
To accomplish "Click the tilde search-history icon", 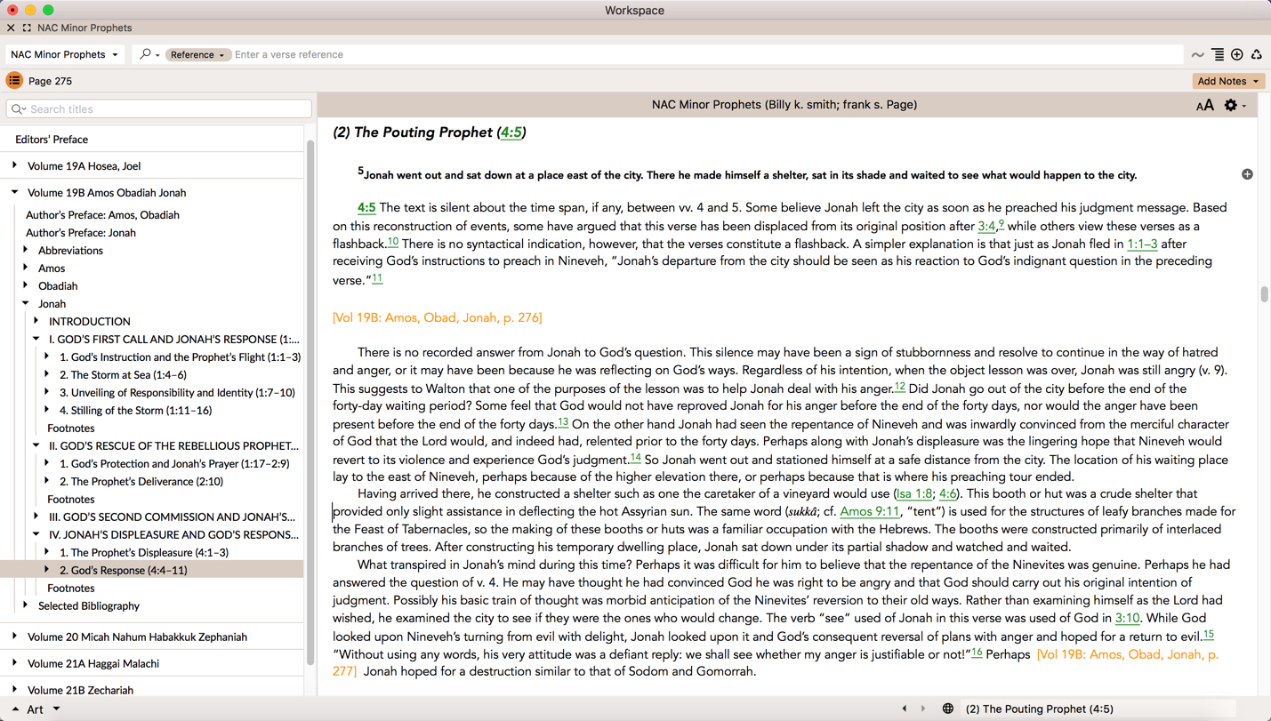I will point(1197,55).
